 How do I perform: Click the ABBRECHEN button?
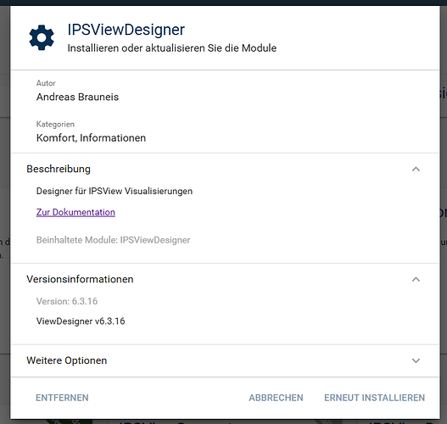pyautogui.click(x=276, y=398)
